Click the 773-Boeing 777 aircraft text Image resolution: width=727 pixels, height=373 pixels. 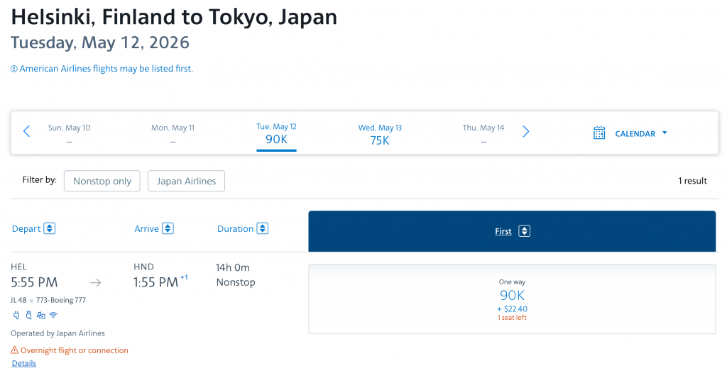(61, 300)
